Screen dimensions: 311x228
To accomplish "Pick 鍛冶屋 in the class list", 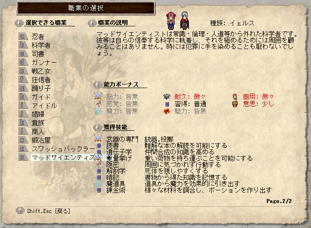I will point(41,140).
